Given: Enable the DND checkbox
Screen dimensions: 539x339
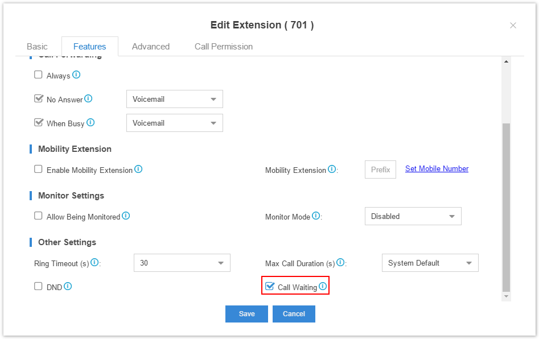Looking at the screenshot, I should [x=38, y=286].
